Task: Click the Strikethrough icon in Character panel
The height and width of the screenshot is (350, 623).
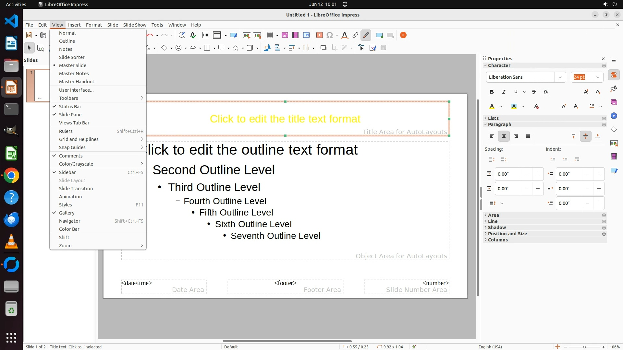Action: point(534,92)
